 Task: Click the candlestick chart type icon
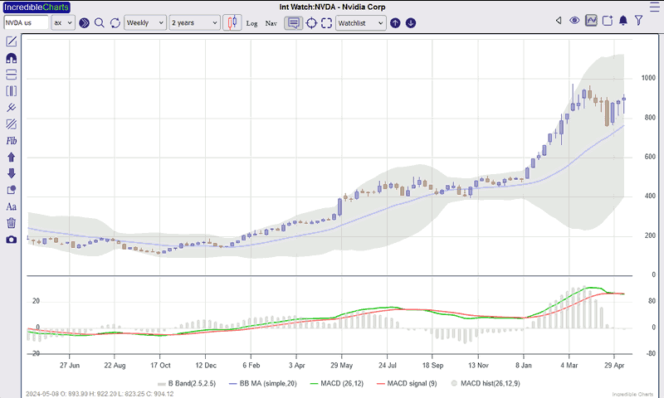[x=232, y=22]
